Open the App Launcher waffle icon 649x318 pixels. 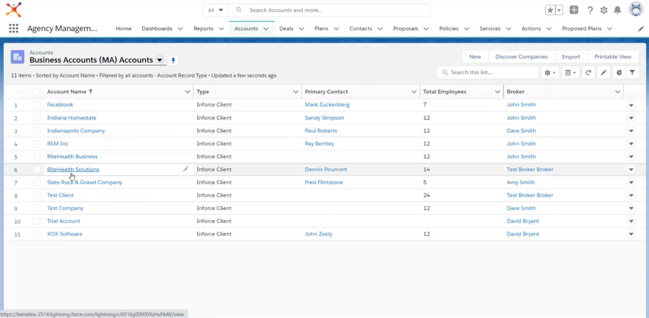[14, 28]
